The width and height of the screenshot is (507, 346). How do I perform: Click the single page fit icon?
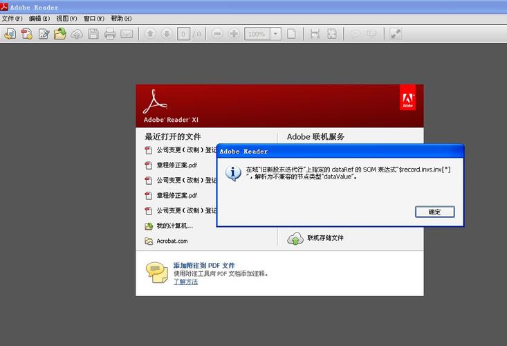tap(291, 34)
